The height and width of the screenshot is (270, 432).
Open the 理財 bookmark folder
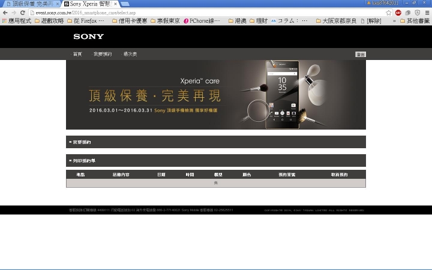259,21
